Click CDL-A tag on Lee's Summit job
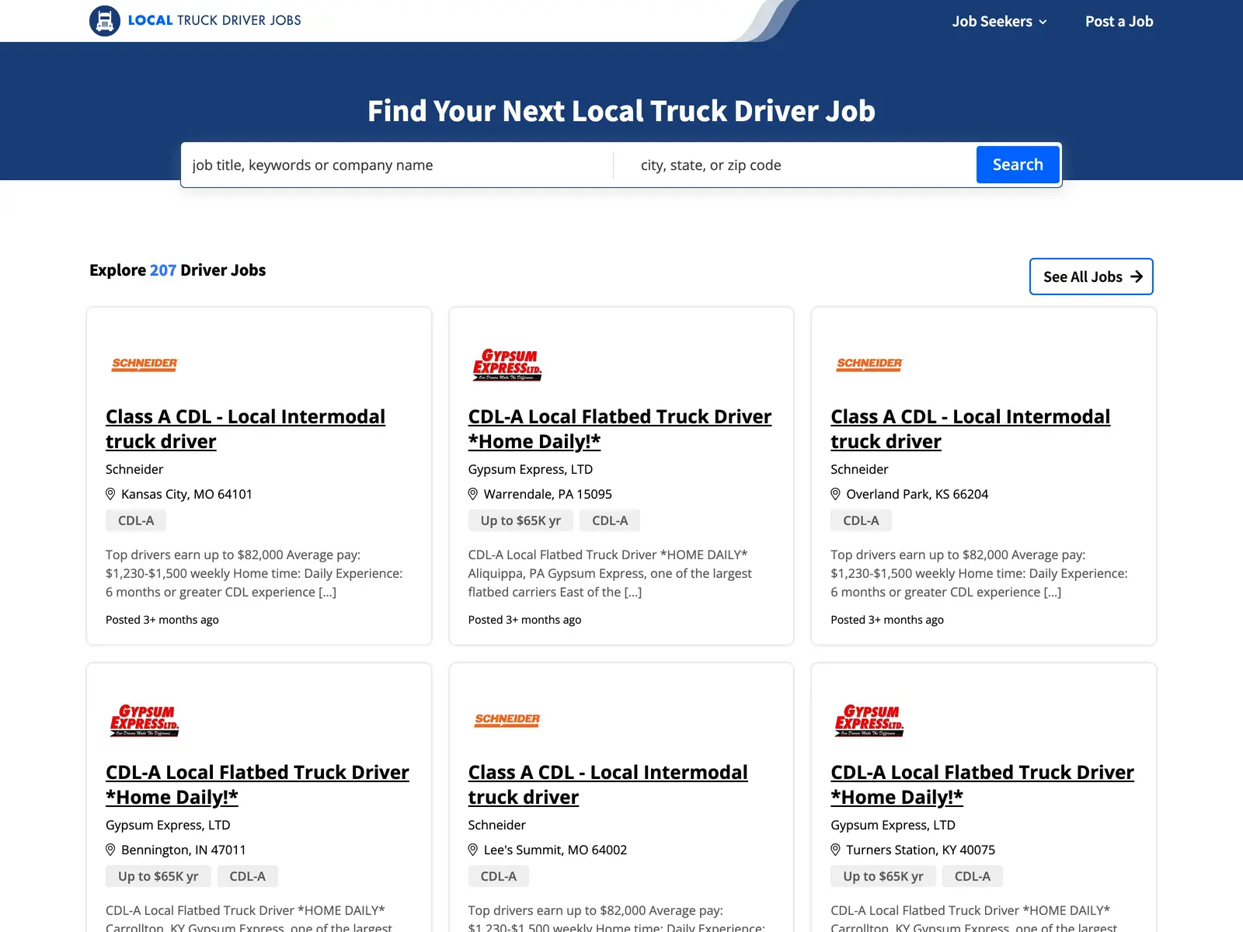 click(499, 876)
